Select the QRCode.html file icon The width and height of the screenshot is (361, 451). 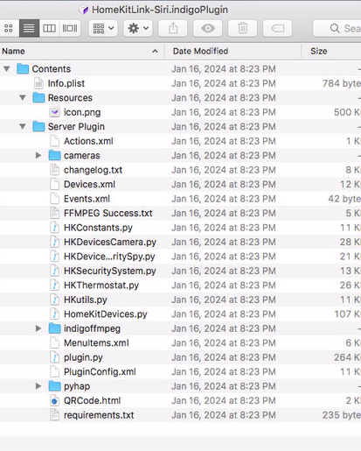[x=54, y=400]
